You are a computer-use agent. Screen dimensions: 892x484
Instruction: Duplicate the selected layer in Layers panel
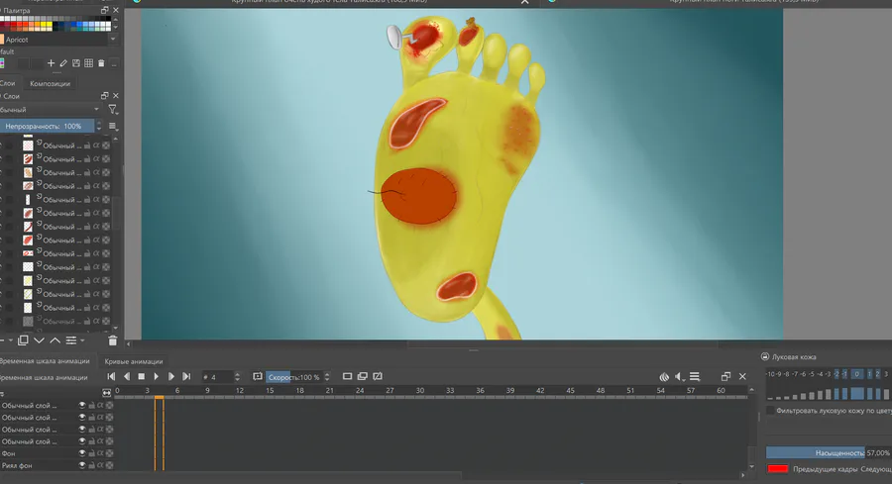[x=23, y=340]
